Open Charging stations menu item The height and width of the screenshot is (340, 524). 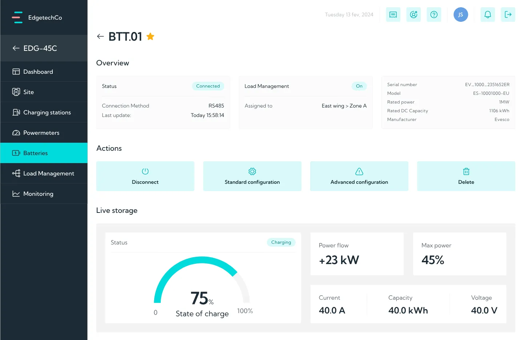tap(44, 112)
